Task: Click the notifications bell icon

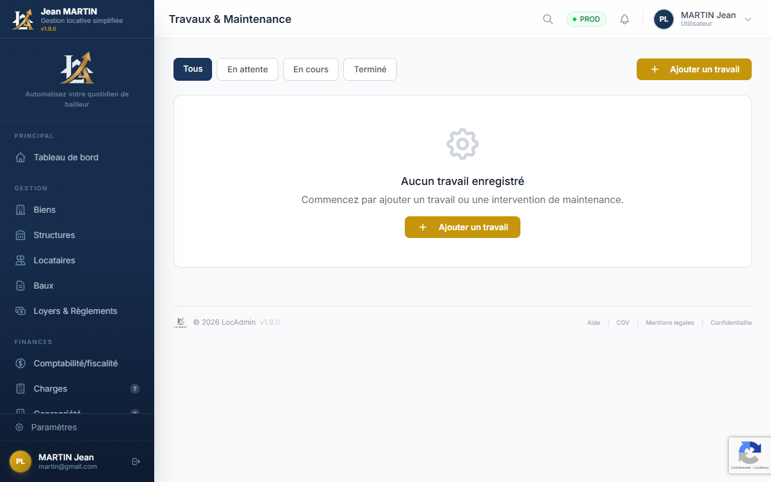Action: pos(625,19)
